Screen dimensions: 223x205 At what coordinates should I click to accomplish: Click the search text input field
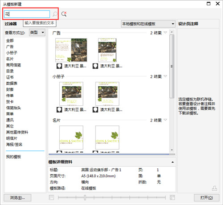27,14
